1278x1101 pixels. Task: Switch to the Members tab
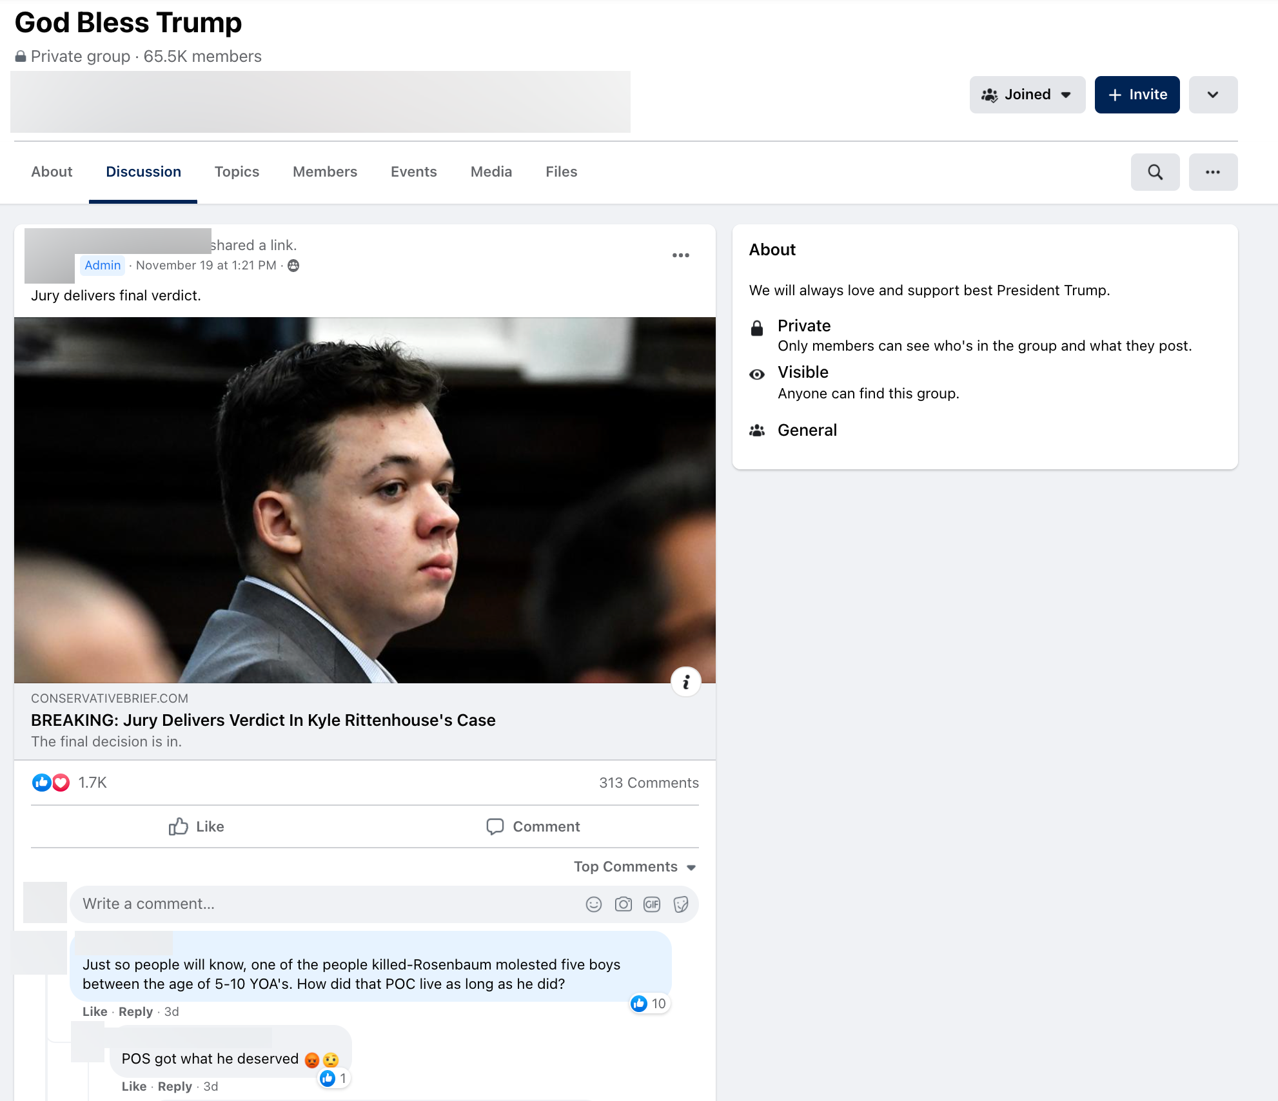pos(324,171)
